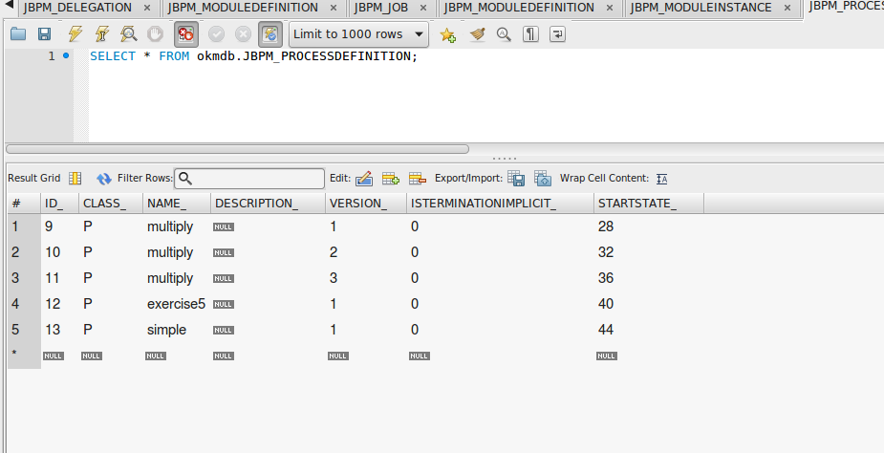Toggle stop-on-error execution button

(x=185, y=34)
